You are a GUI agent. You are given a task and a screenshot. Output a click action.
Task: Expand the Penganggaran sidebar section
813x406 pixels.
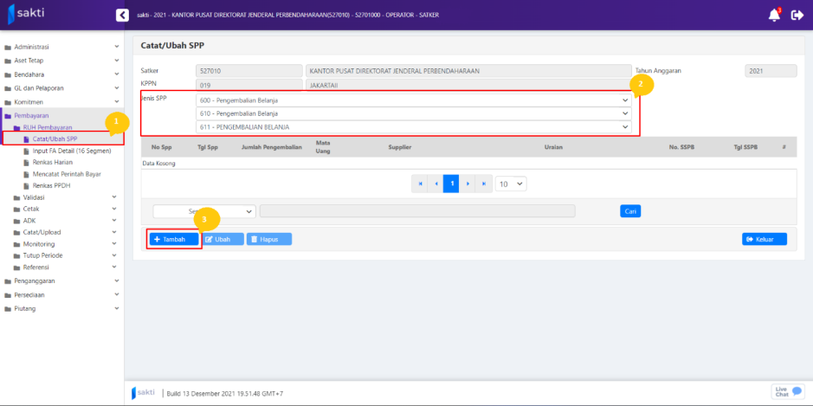pos(61,280)
